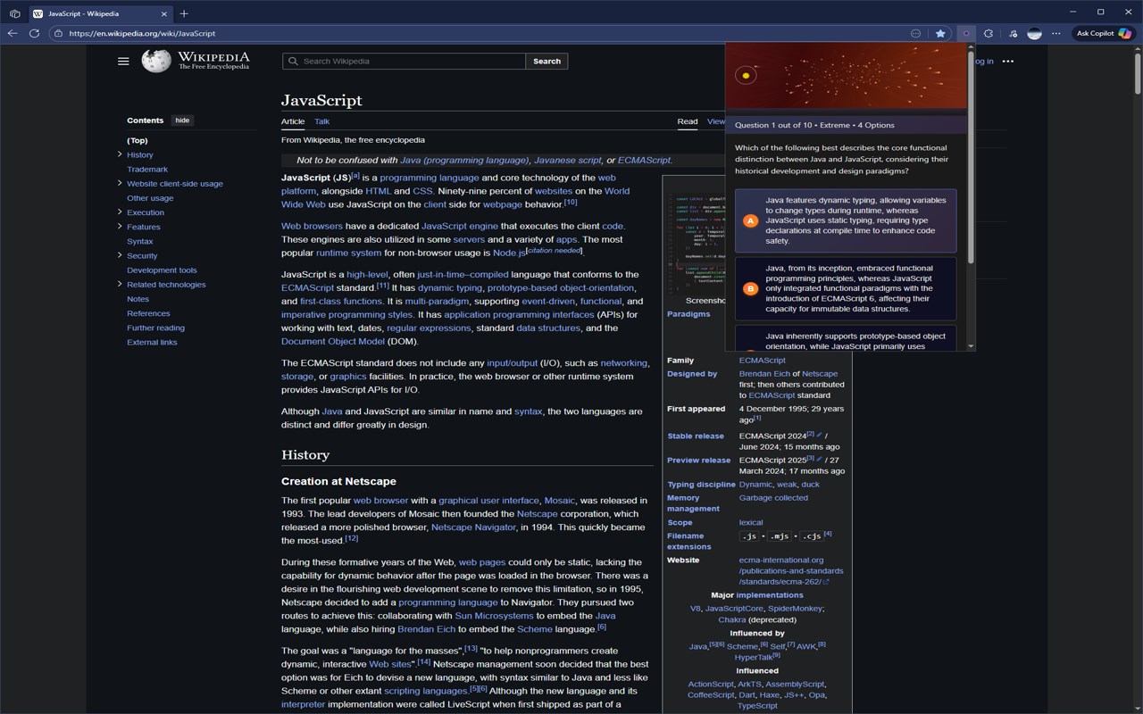
Task: Jump to Development tools in Contents
Action: tap(162, 270)
